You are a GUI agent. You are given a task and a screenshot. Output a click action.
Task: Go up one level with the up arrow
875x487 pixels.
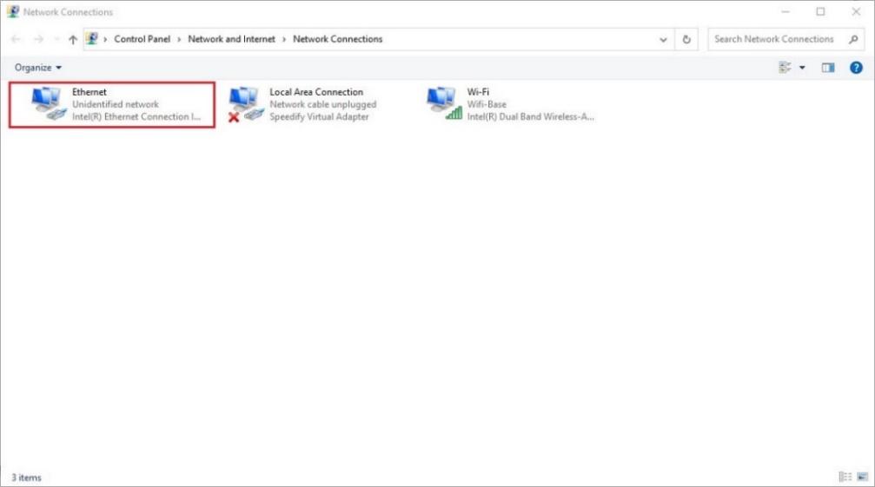coord(73,39)
